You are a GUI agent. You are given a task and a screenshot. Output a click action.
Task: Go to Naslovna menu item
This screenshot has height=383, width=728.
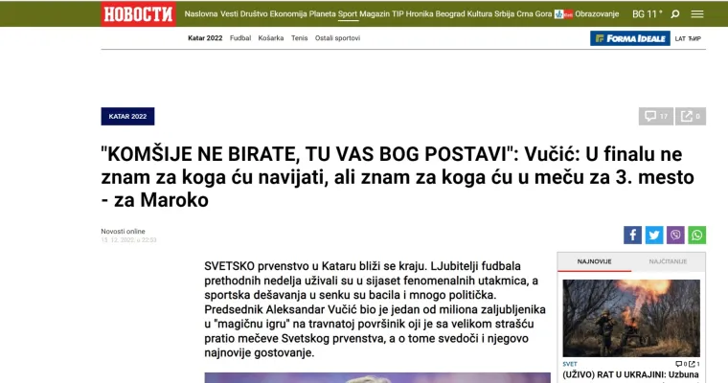tap(200, 14)
